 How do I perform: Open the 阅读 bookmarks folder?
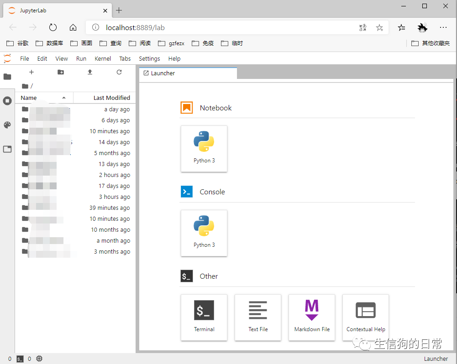(x=140, y=43)
